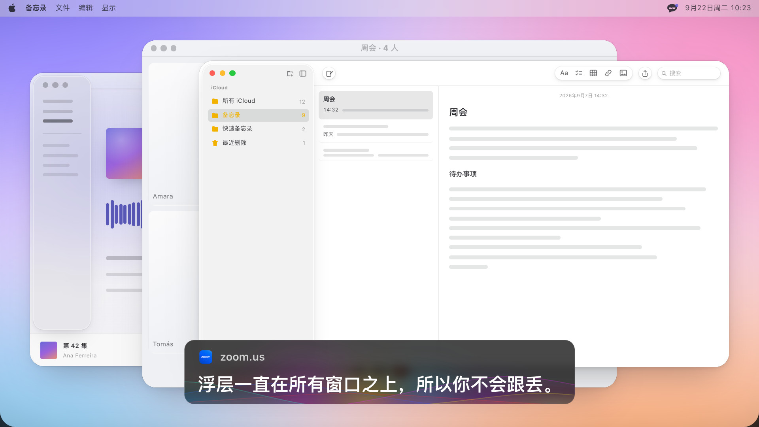759x427 pixels.
Task: Click the 2026年9月7日 14:32 timestamp
Action: coord(583,96)
